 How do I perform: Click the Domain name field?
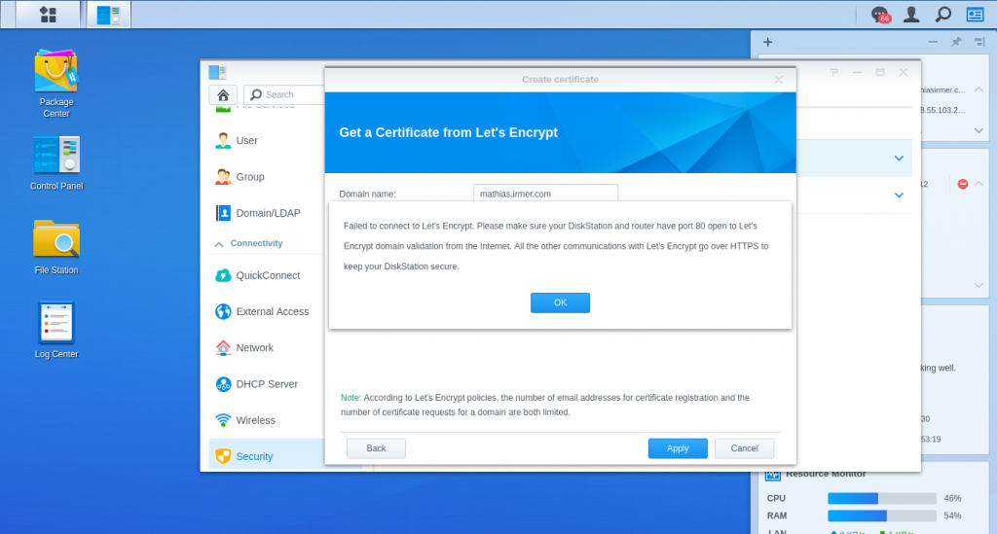point(545,194)
